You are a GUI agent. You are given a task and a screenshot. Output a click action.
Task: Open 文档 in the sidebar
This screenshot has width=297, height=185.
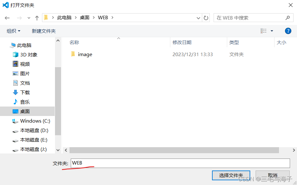25,83
